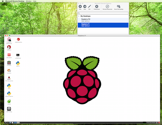The height and width of the screenshot is (125, 162).
Task: Maximize the Raspberry Pi session window
Action: point(9,35)
